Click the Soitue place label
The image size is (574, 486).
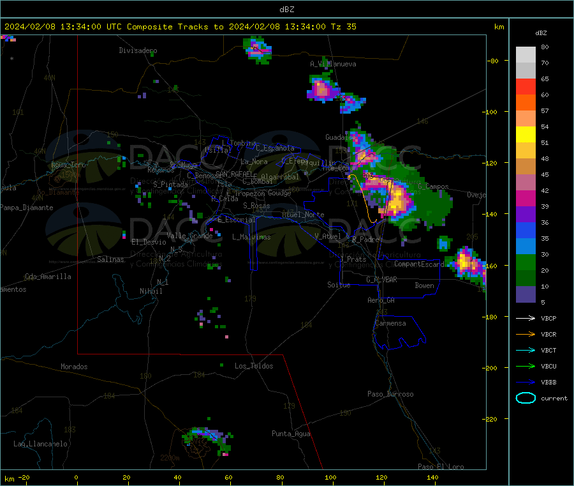[x=339, y=285]
